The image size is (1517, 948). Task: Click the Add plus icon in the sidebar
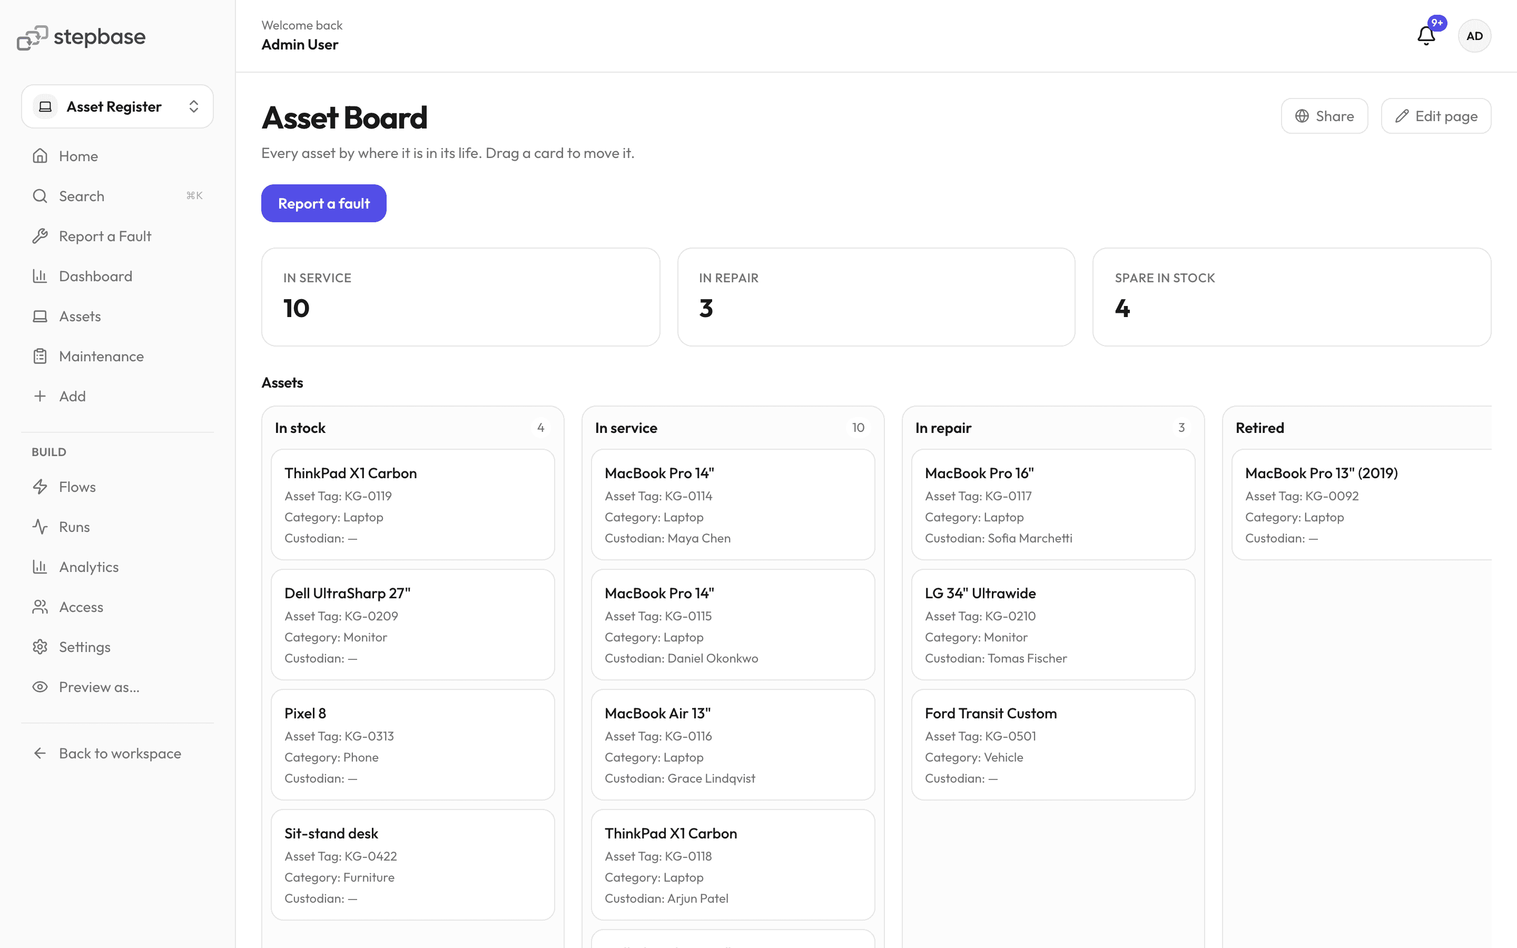click(x=40, y=396)
